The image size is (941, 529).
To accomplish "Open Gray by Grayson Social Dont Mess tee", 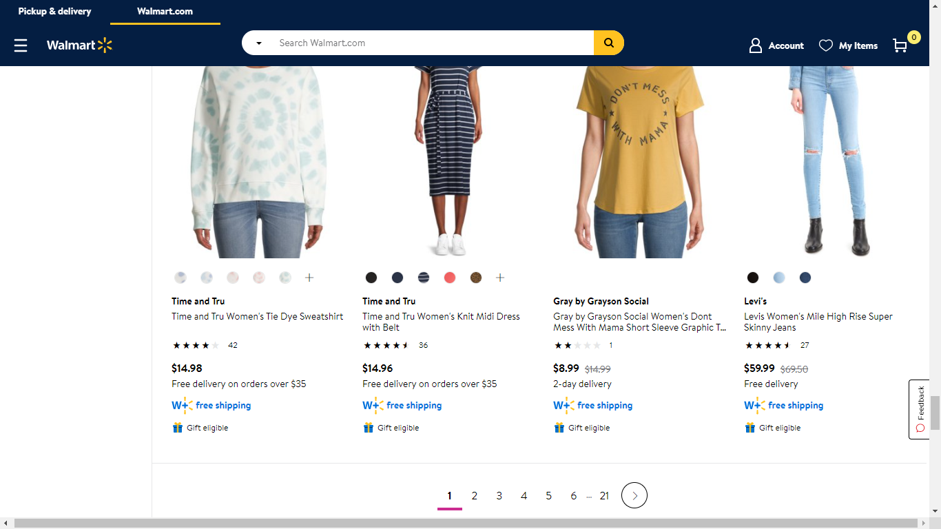I will pos(640,322).
